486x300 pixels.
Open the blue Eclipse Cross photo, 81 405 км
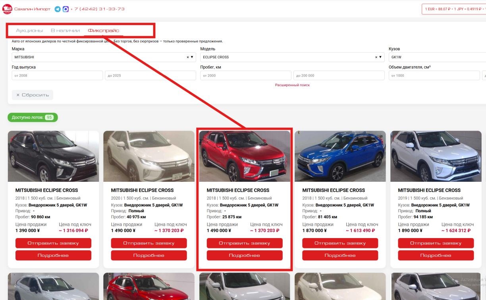click(340, 156)
